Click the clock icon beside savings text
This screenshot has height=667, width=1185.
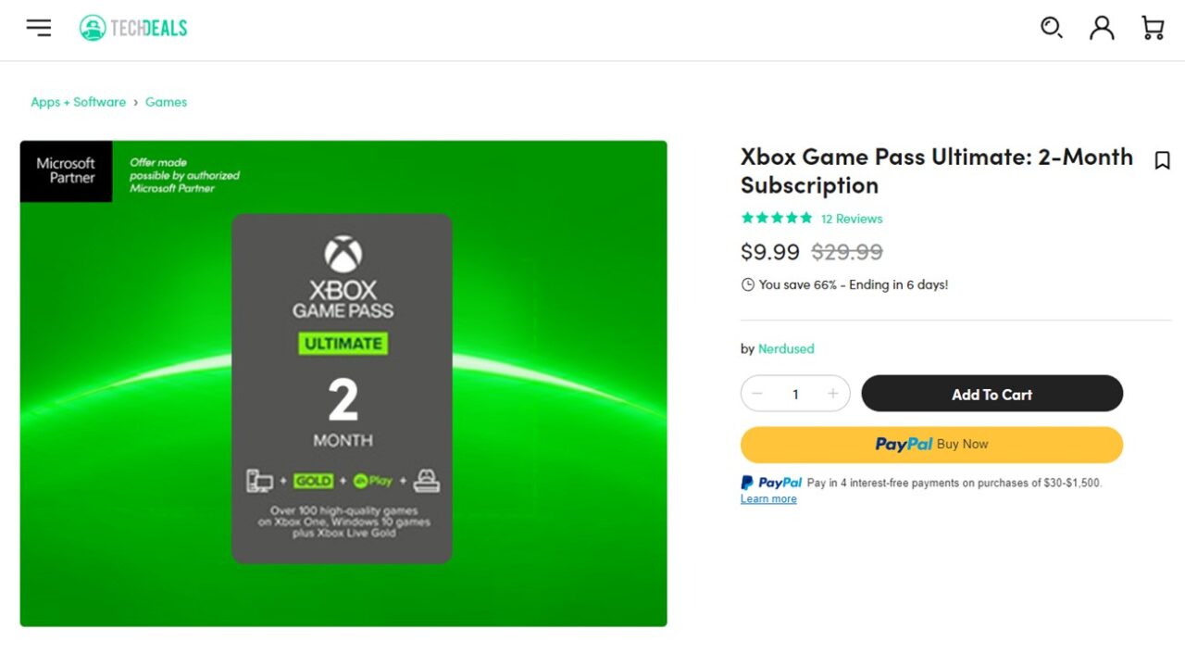tap(748, 285)
